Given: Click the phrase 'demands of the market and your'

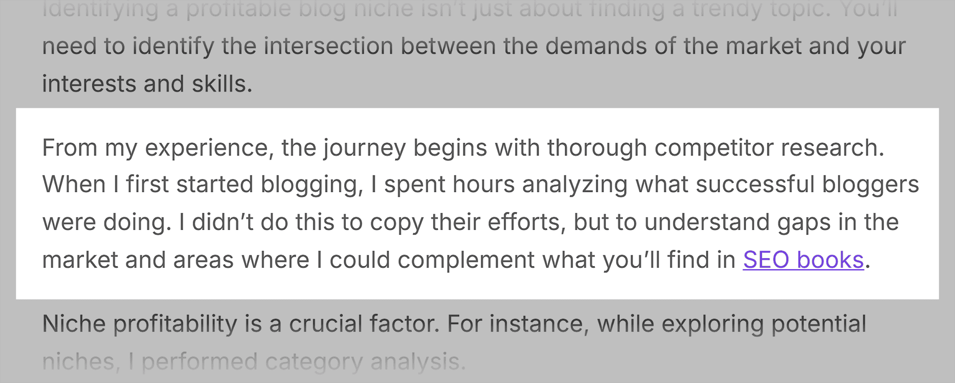Looking at the screenshot, I should coord(726,46).
